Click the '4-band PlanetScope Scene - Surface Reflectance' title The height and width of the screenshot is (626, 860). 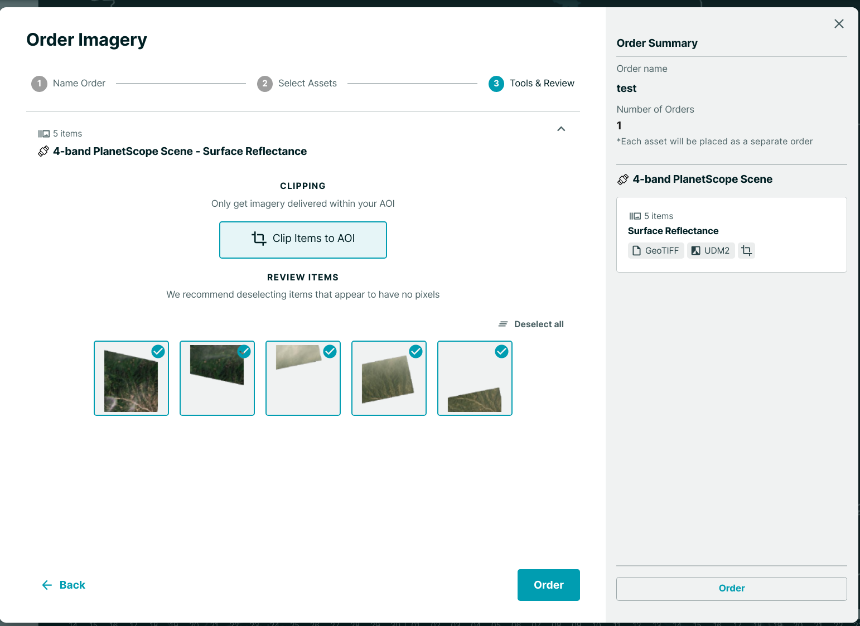pyautogui.click(x=180, y=151)
